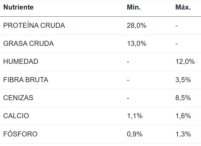This screenshot has width=201, height=146.
Task: Click the GRASA CRUDA nutrient name
Action: point(28,43)
